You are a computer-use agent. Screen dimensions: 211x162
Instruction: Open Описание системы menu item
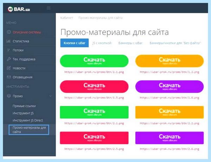point(27,32)
